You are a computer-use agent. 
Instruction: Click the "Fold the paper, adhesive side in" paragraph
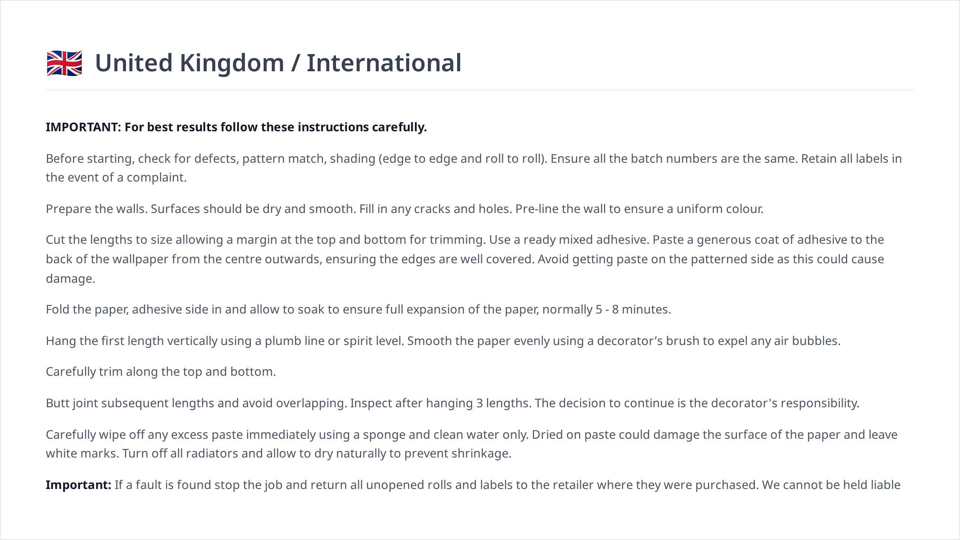tap(358, 310)
